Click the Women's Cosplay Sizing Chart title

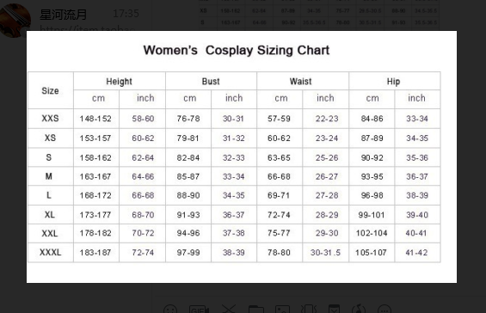click(237, 50)
